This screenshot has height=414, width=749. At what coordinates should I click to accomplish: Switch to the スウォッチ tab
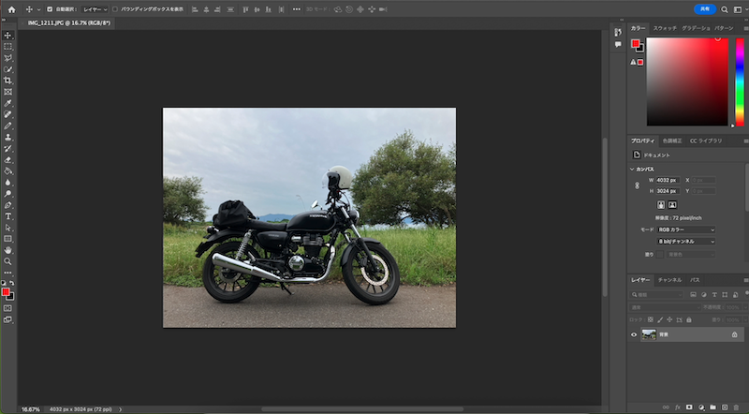pos(665,28)
